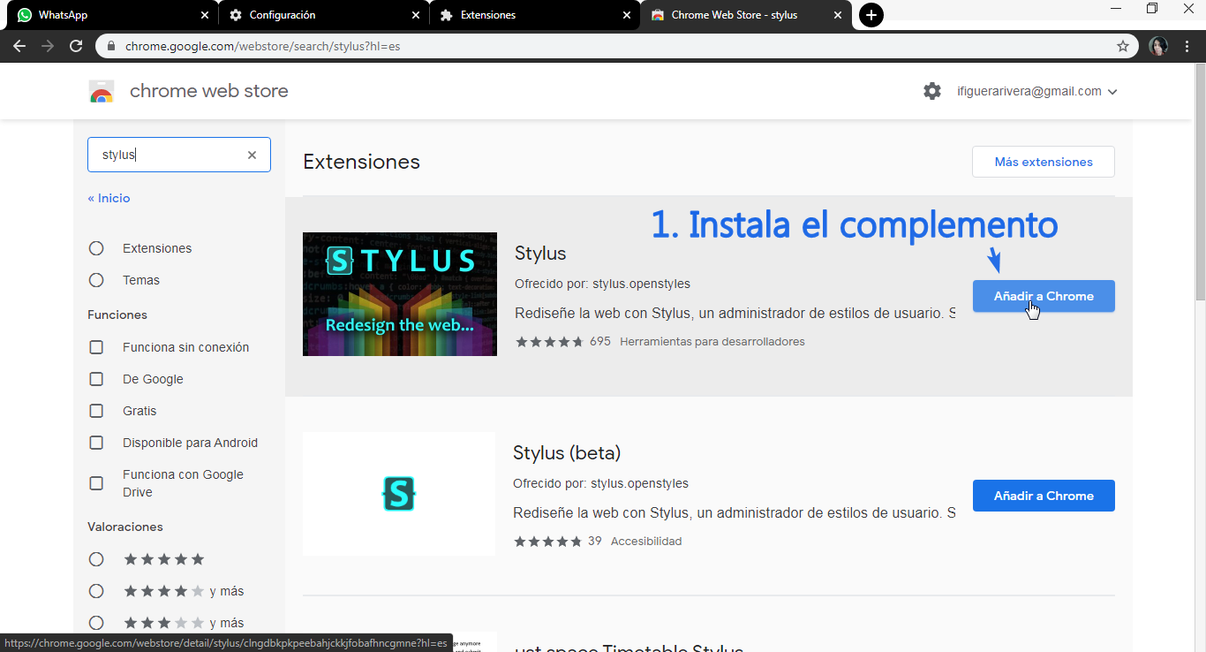Viewport: 1206px width, 652px height.
Task: Enable the Funciona sin conexión checkbox
Action: pyautogui.click(x=96, y=347)
